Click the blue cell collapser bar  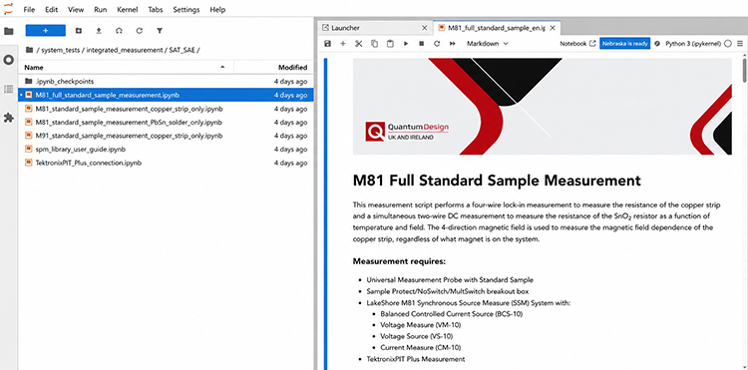(x=326, y=214)
